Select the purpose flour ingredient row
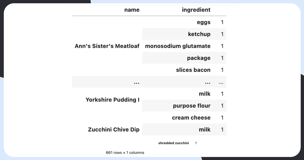The image size is (304, 160). pos(191,106)
